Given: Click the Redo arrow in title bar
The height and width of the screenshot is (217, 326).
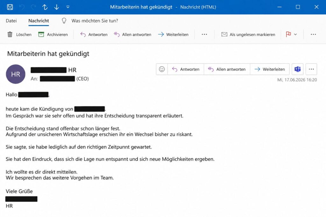Looking at the screenshot, I should pyautogui.click(x=33, y=7).
